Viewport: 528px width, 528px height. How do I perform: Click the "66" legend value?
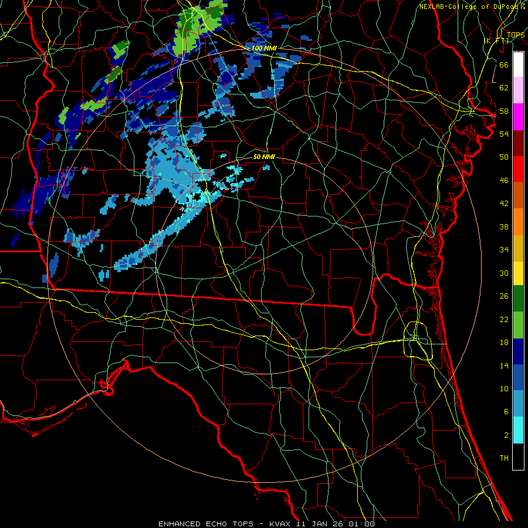coord(504,65)
